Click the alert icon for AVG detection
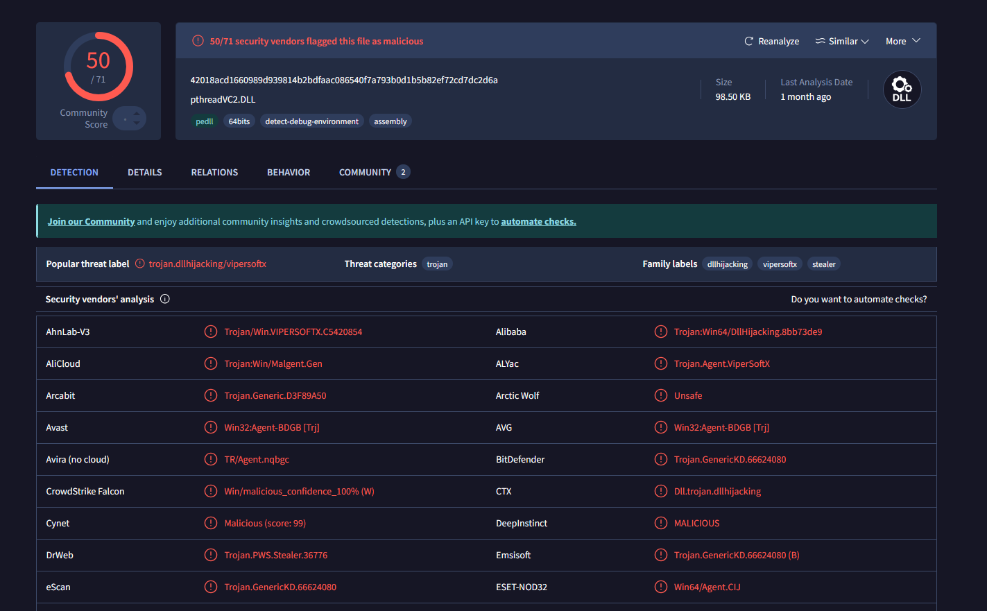Viewport: 987px width, 611px height. [661, 427]
